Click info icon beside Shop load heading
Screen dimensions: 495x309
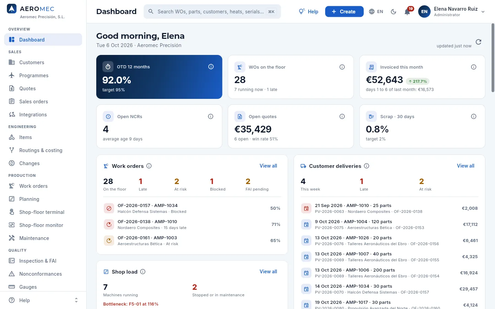click(143, 272)
